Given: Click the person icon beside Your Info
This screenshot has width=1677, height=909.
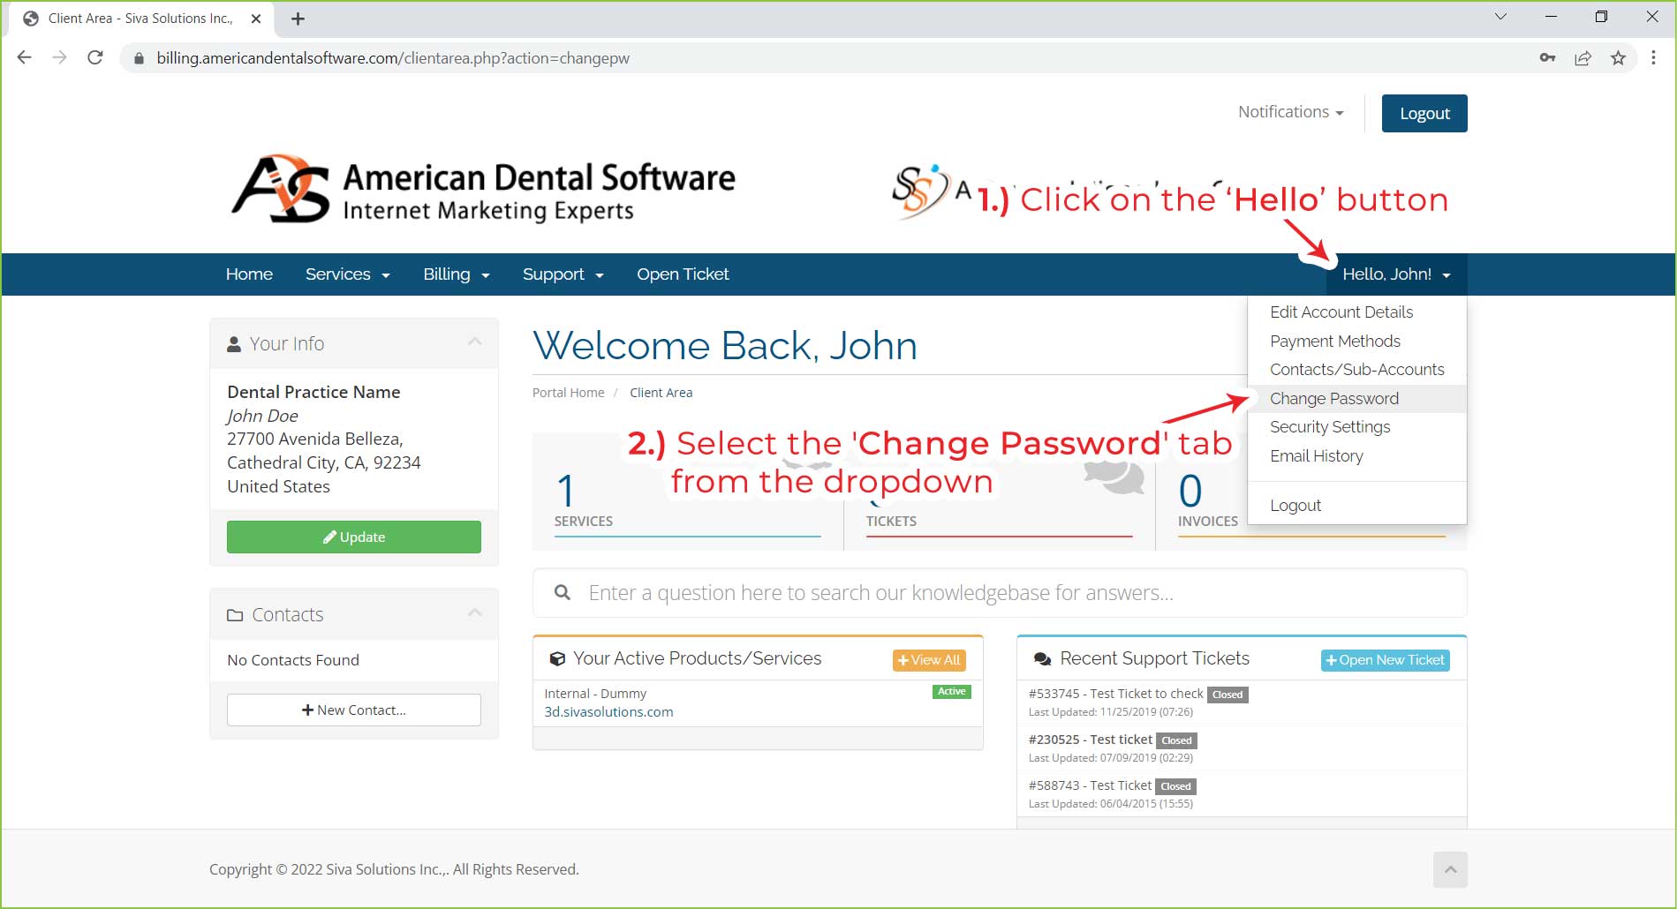Looking at the screenshot, I should [234, 342].
